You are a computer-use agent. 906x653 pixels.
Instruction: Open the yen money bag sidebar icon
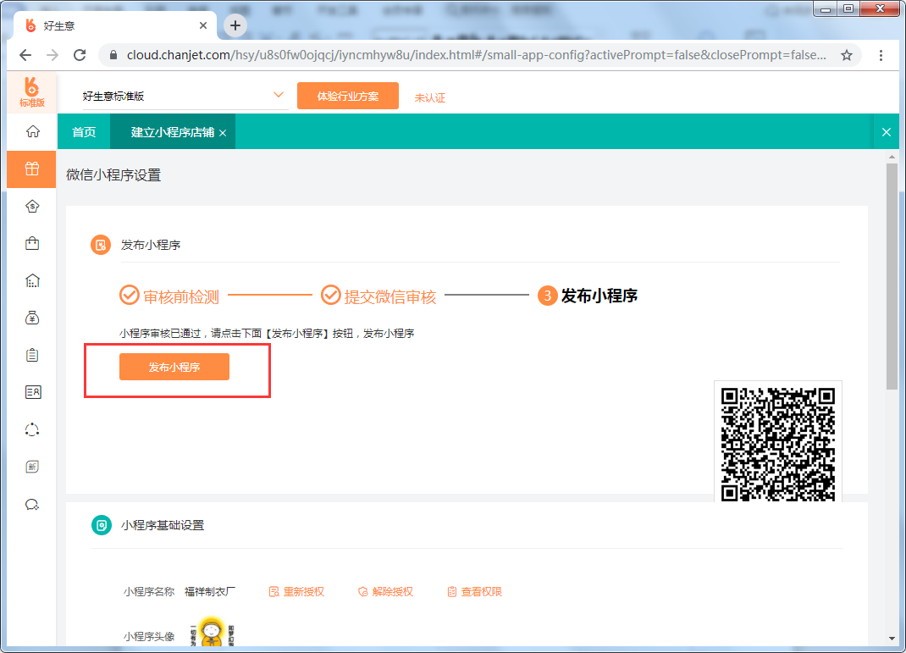32,318
